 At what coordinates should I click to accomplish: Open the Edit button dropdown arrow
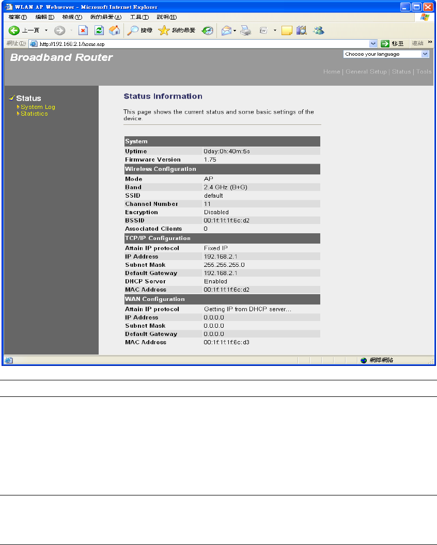(x=275, y=30)
